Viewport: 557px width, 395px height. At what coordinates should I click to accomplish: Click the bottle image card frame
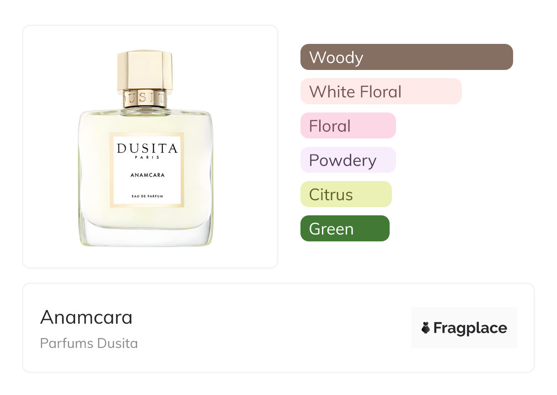(150, 147)
